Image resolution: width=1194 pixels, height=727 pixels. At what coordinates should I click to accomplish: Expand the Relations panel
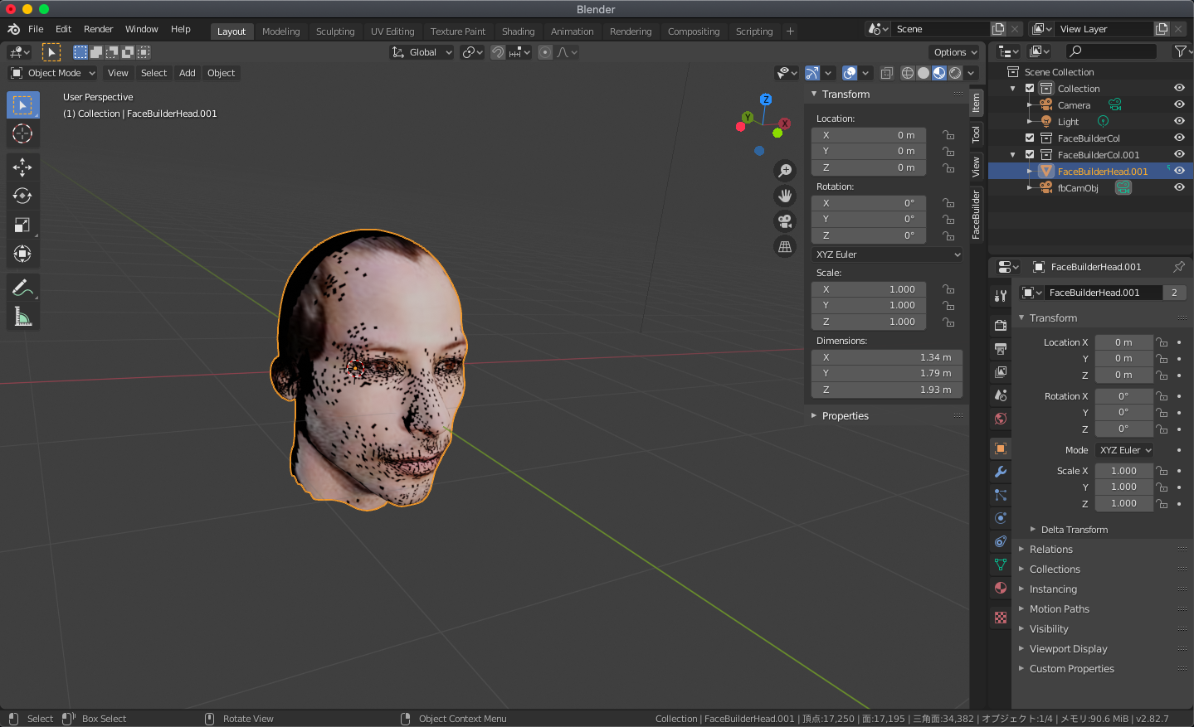click(x=1050, y=550)
